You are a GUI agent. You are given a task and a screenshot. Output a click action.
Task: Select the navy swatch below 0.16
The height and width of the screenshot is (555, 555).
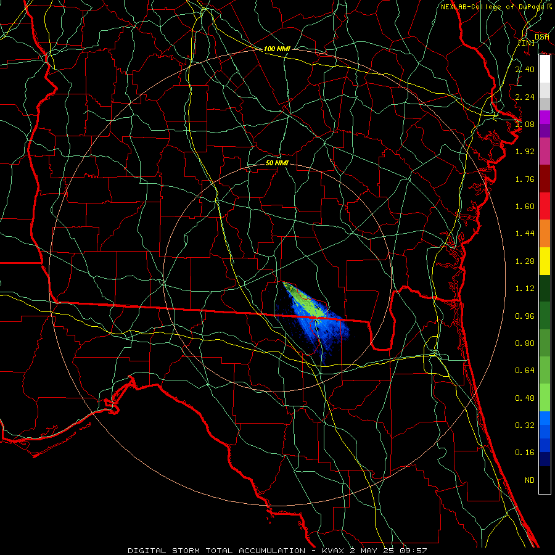tap(545, 459)
